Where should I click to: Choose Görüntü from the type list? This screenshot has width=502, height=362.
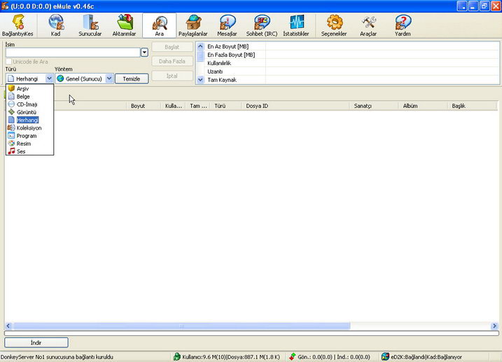pos(29,112)
